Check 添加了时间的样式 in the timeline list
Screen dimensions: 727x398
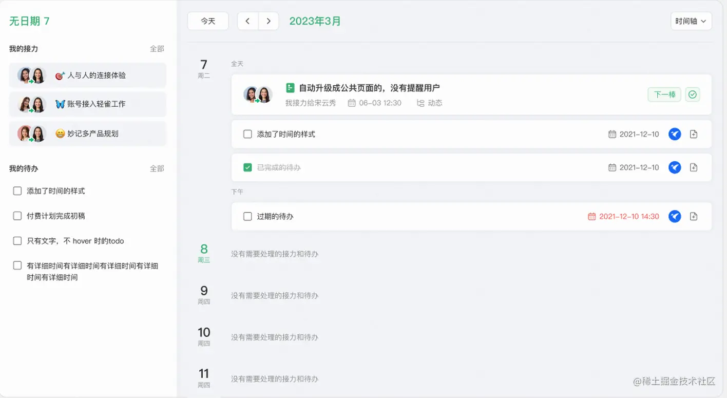tap(247, 134)
